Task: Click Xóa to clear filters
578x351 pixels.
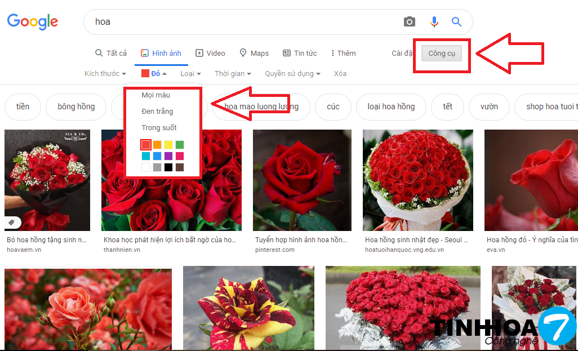Action: pyautogui.click(x=340, y=74)
